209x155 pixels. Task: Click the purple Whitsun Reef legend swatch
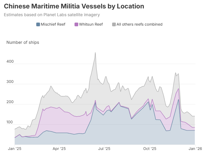click(76, 24)
